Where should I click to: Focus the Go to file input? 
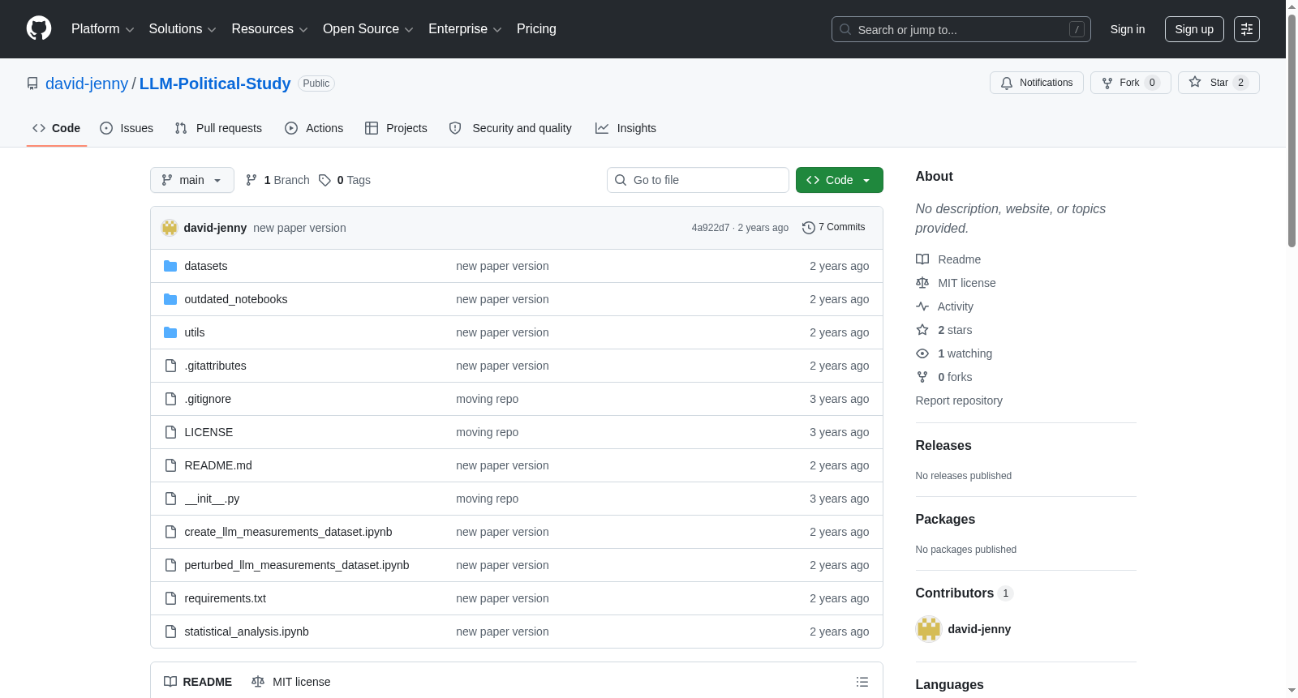pos(698,180)
